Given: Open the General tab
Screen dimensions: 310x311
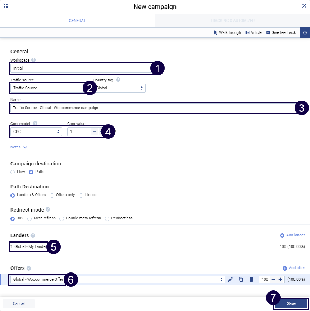Looking at the screenshot, I should pos(77,21).
